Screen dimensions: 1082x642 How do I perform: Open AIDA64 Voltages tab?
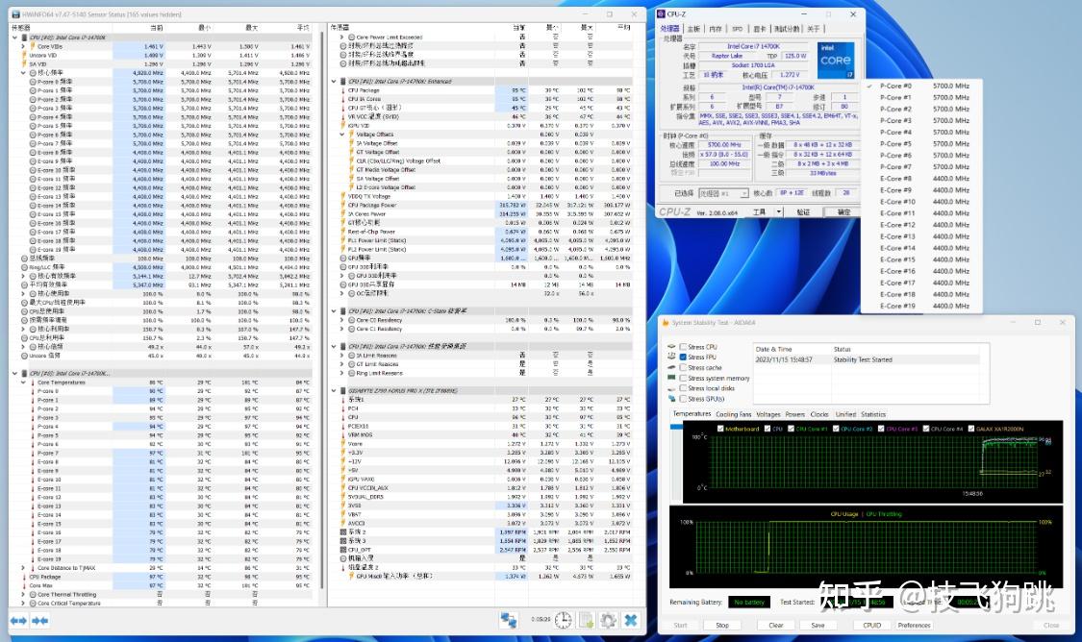pos(768,414)
